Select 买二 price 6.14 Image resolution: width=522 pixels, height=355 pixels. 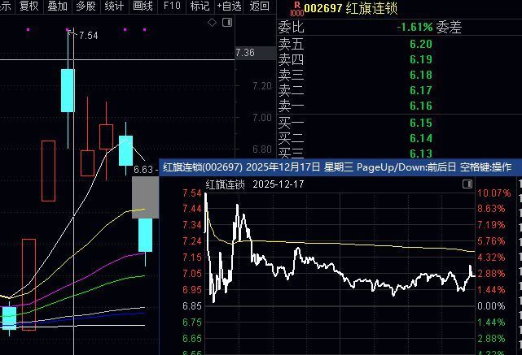coord(421,138)
